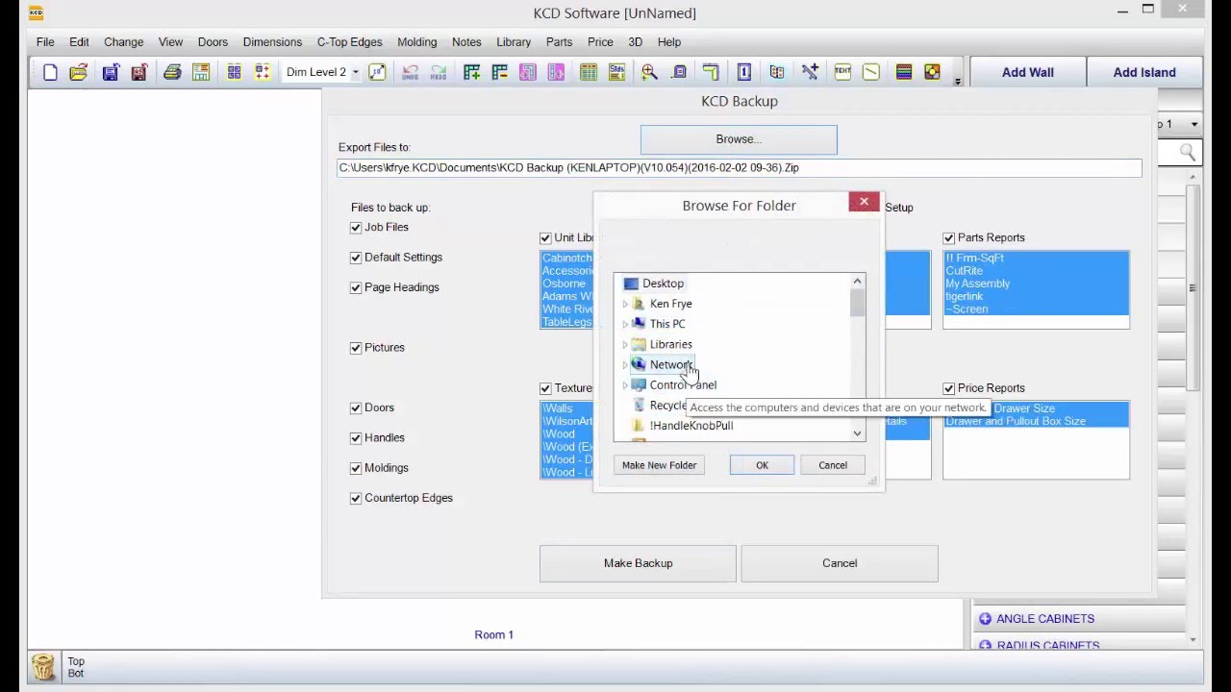Screen dimensions: 1231x692
Task: Click OK in Browse For Folder
Action: [762, 465]
